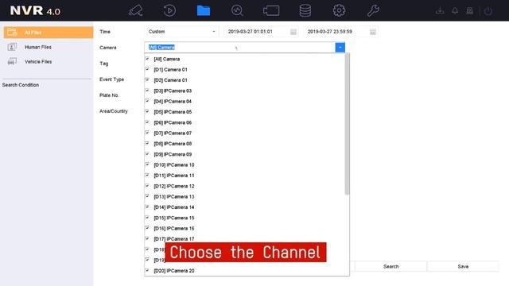Toggle [D15] IPCamera 15 checkbox
The height and width of the screenshot is (286, 509).
point(147,218)
